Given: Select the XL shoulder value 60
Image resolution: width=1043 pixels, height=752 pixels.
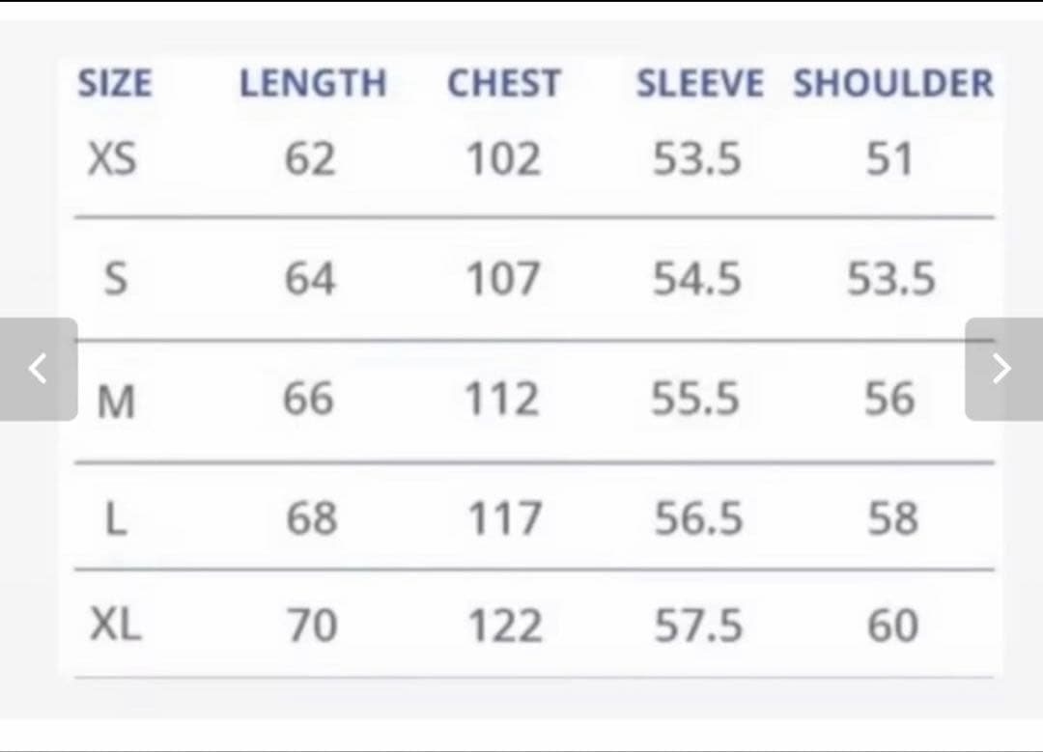Looking at the screenshot, I should click(x=892, y=627).
